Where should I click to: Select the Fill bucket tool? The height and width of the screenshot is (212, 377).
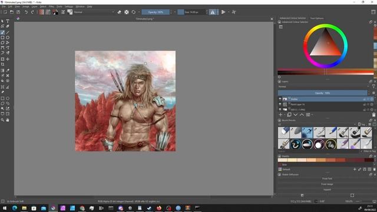[x=2, y=81]
